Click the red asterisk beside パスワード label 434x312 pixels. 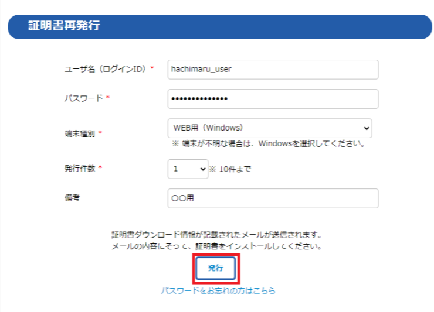point(108,98)
